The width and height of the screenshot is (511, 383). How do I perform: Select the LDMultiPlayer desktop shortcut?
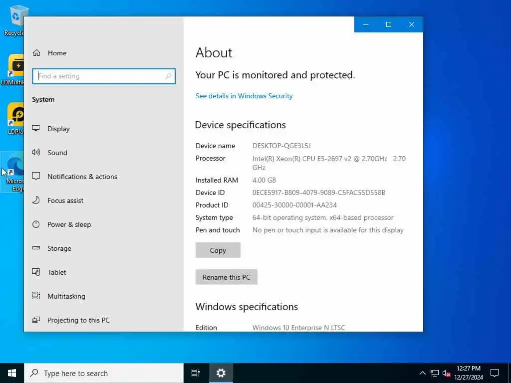pyautogui.click(x=12, y=70)
